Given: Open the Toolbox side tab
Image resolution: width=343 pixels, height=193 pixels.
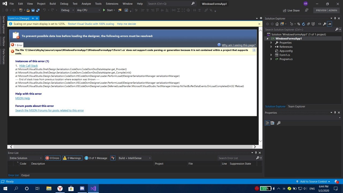Looking at the screenshot, I should coord(3,41).
